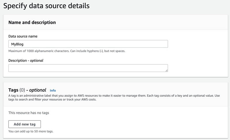Click the Data source name input field
230x140 pixels.
coord(88,44)
